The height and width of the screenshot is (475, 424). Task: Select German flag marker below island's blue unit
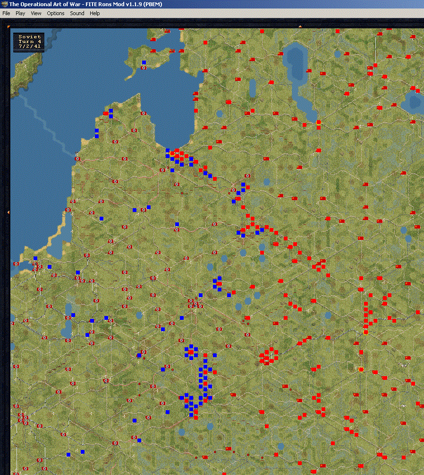(x=144, y=68)
